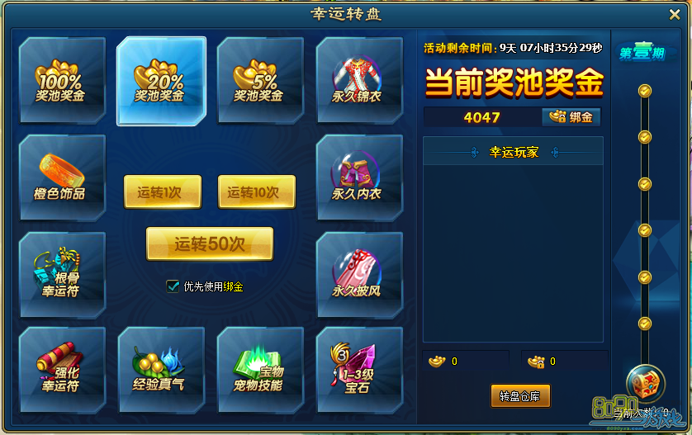This screenshot has height=435, width=692.
Task: Toggle the 优先使用绑金 checkbox
Action: pos(173,286)
